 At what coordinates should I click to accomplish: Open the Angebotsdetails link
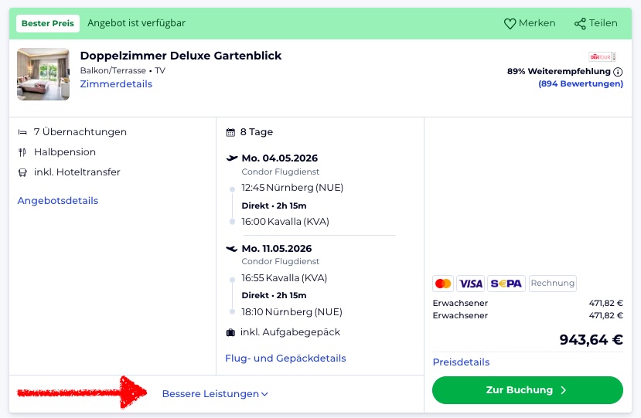(58, 201)
